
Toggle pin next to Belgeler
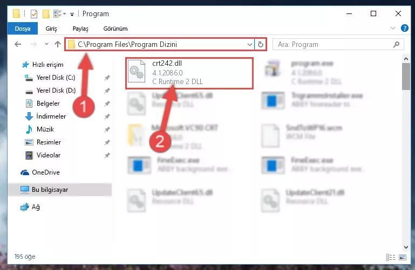[x=107, y=103]
